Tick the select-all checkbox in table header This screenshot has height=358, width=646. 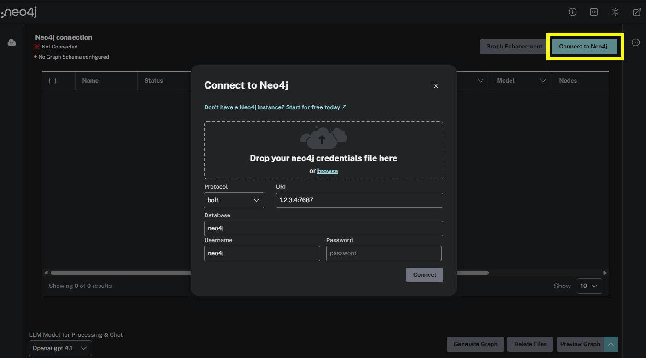point(53,81)
